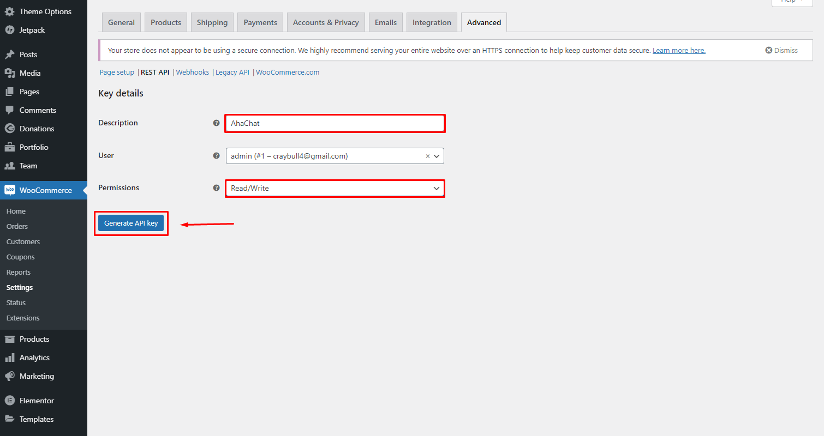Select the Advanced tab
This screenshot has height=436, width=824.
click(484, 22)
